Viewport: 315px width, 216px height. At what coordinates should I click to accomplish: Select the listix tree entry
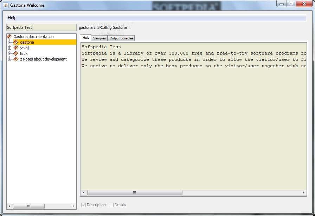tap(24, 53)
